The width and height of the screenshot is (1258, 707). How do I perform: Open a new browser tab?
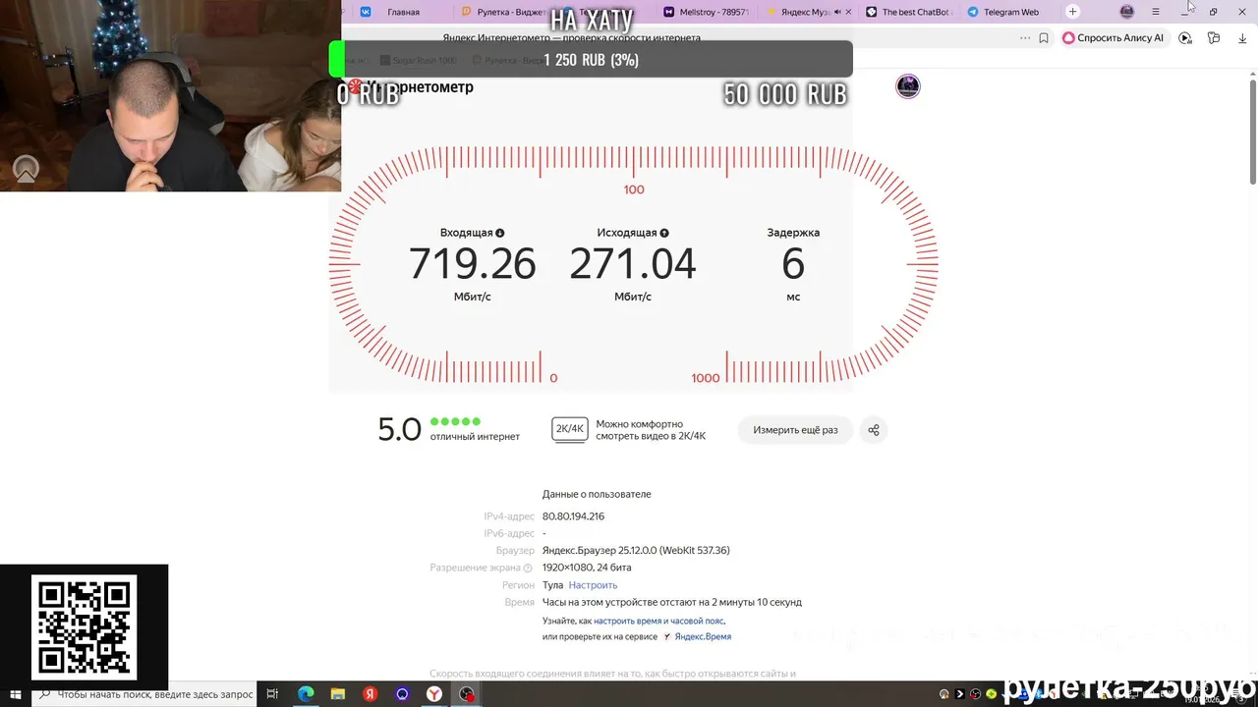click(1073, 12)
